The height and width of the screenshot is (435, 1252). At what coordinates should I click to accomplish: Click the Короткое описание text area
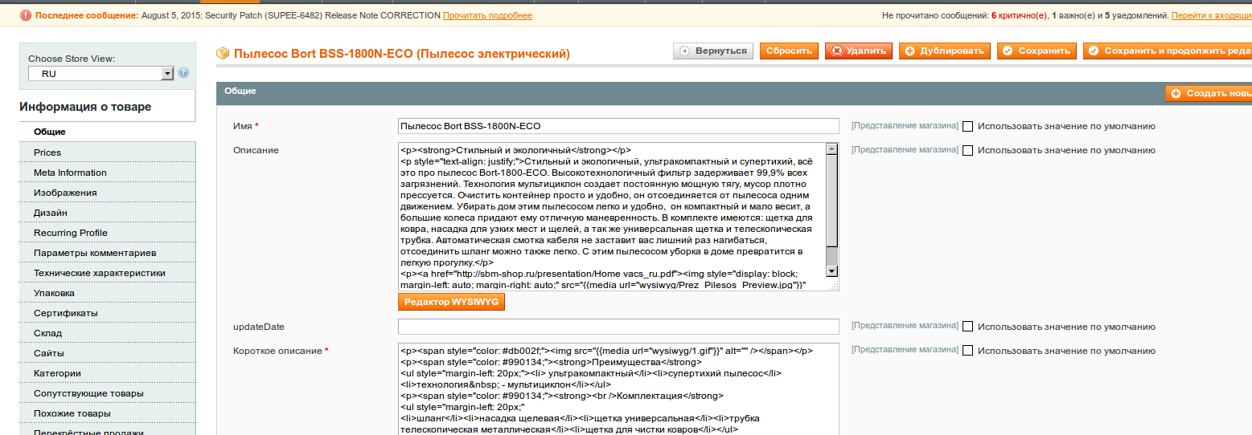click(x=618, y=389)
